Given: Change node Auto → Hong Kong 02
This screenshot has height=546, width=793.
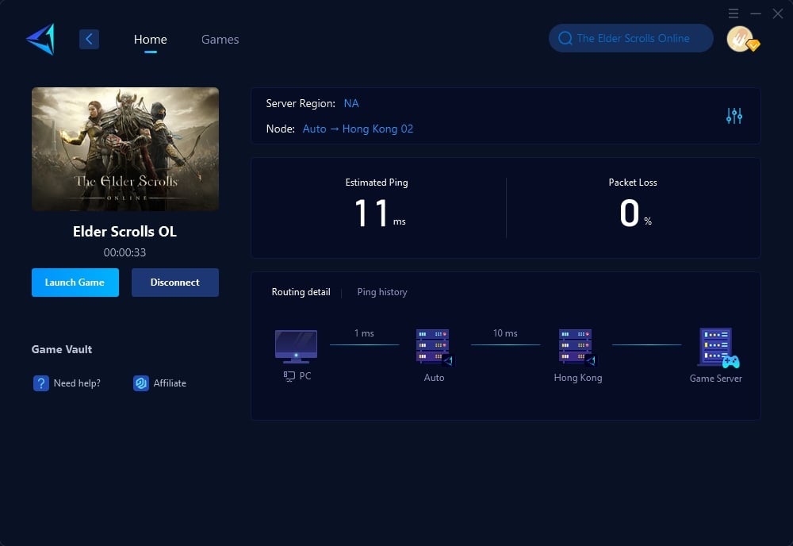Looking at the screenshot, I should (358, 129).
